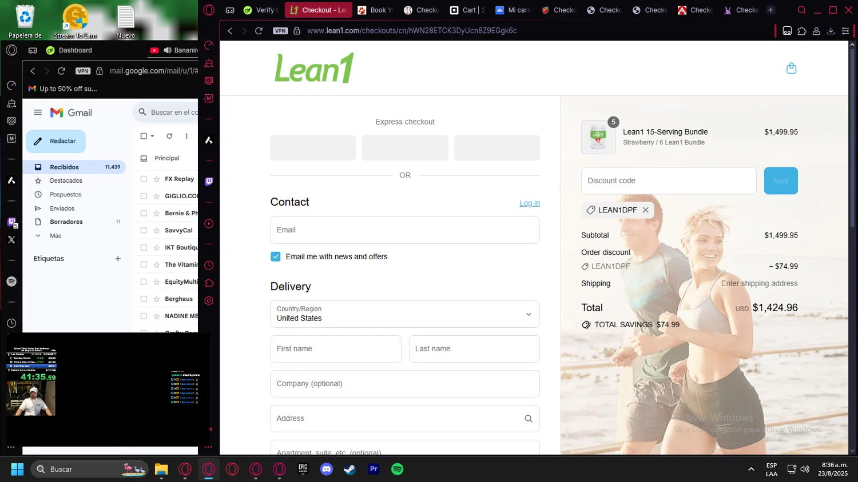Click the address search magnifier icon
The height and width of the screenshot is (482, 858).
[x=529, y=419]
